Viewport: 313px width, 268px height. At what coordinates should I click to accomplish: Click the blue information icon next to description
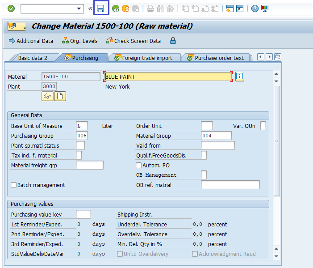pos(239,77)
